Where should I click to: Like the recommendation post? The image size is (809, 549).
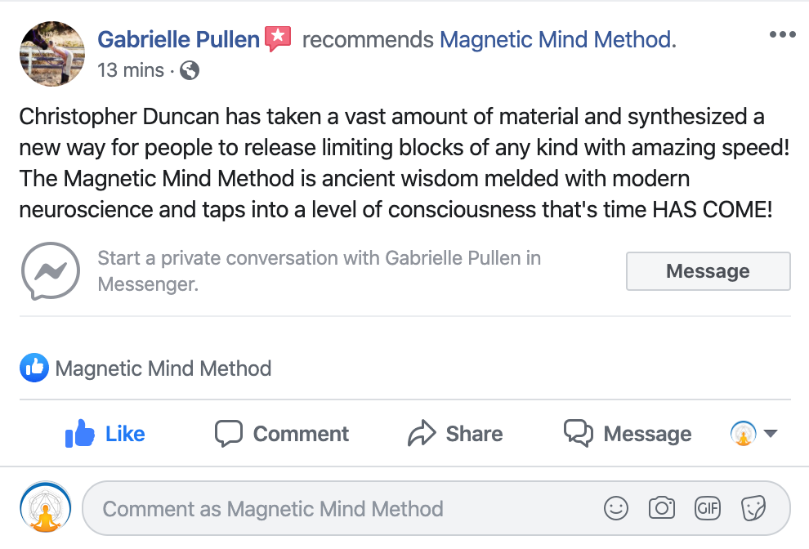tap(105, 434)
